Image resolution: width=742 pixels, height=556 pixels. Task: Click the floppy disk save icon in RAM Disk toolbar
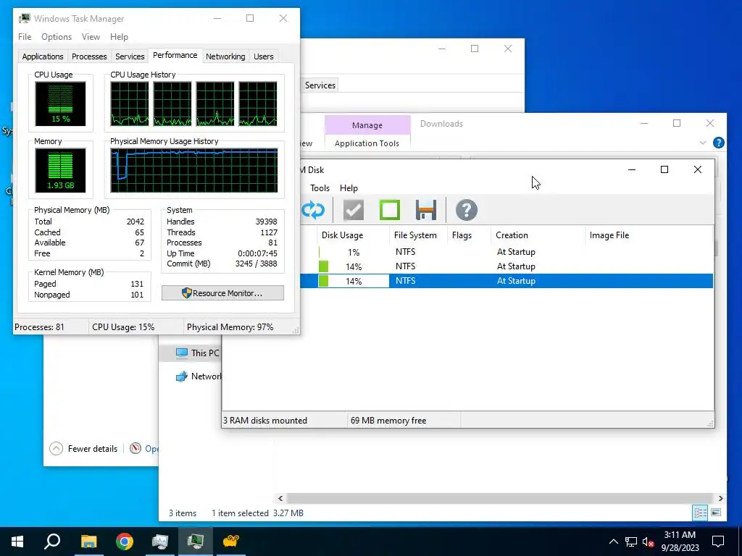click(x=426, y=210)
